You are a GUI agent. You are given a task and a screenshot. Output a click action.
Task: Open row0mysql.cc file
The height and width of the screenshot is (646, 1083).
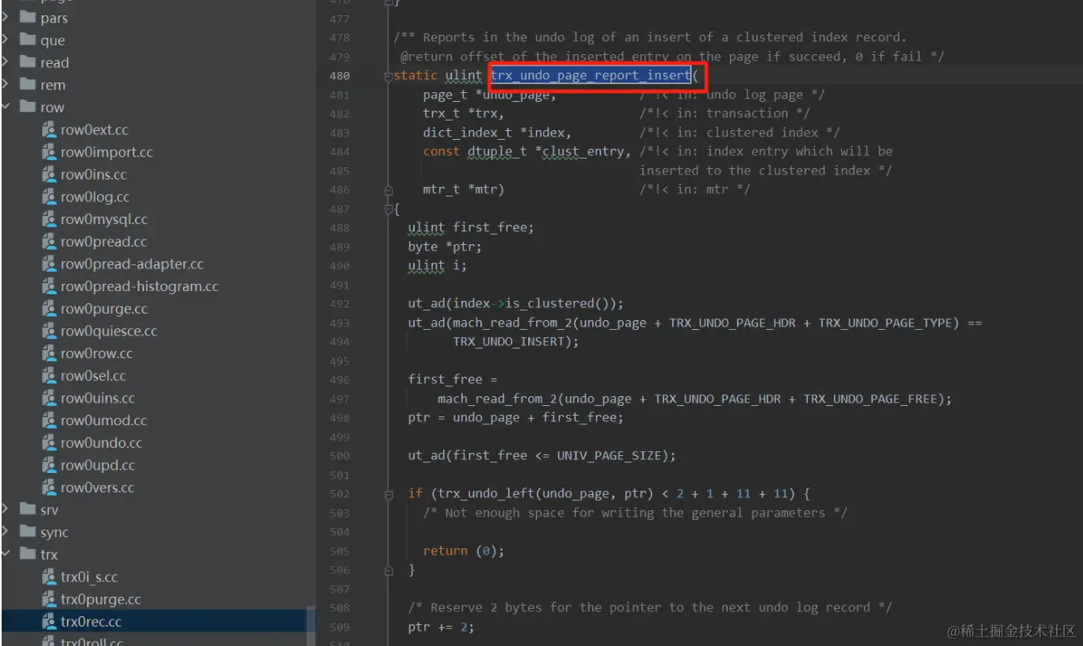click(104, 219)
